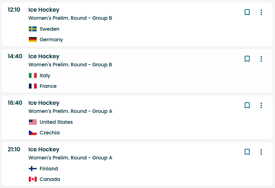
Task: Select the 14:40 Group B round label
Action: click(x=70, y=65)
